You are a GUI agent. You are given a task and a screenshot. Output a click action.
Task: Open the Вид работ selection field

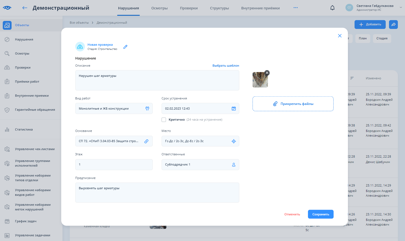[x=110, y=109]
